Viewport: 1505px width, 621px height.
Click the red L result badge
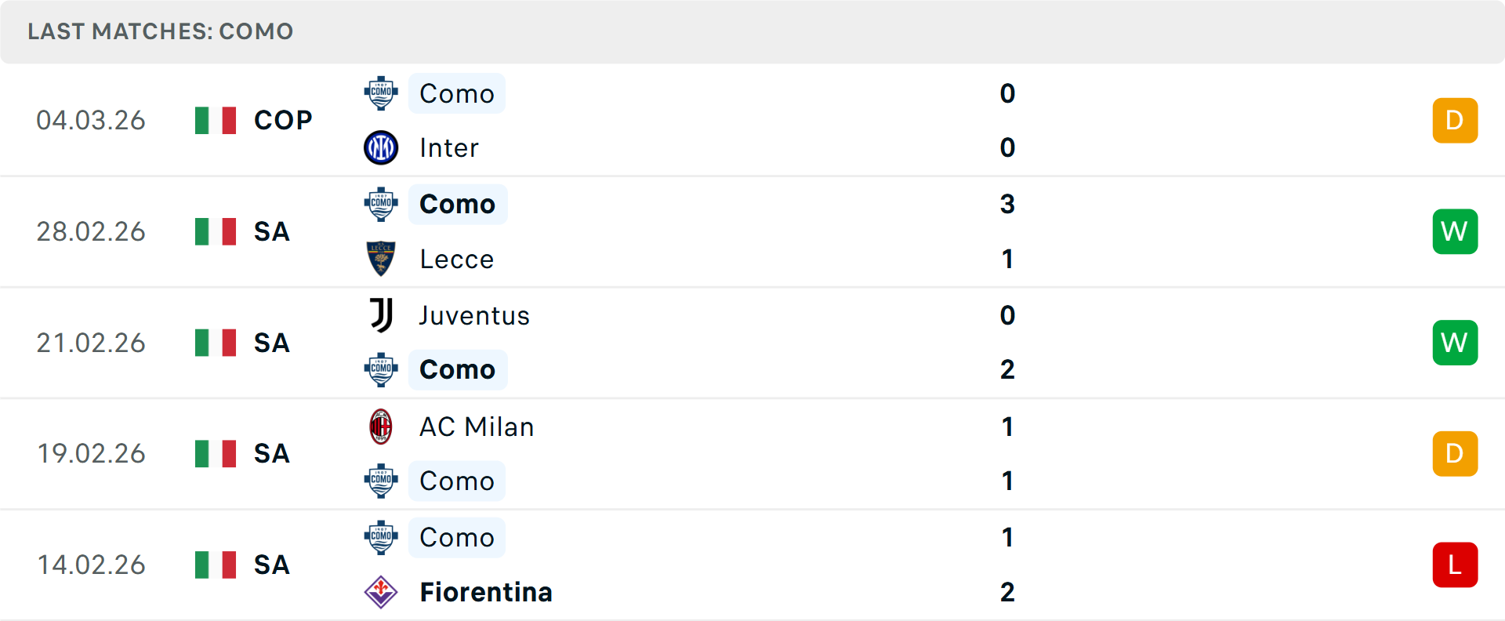(x=1455, y=565)
